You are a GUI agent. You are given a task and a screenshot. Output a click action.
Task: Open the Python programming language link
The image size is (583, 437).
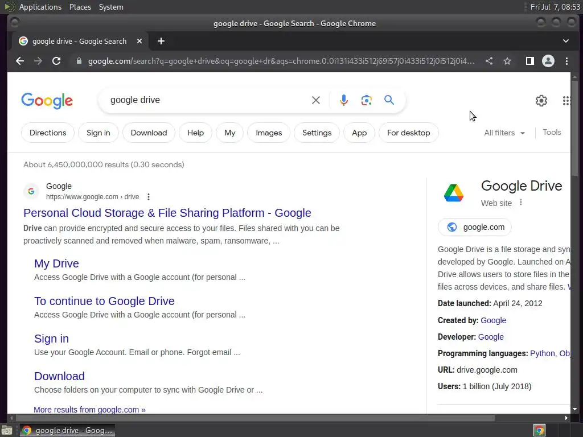click(543, 353)
